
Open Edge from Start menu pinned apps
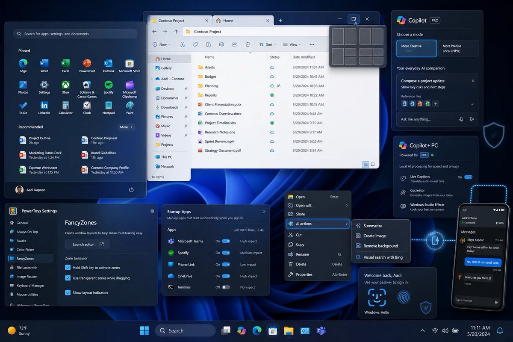(23, 65)
